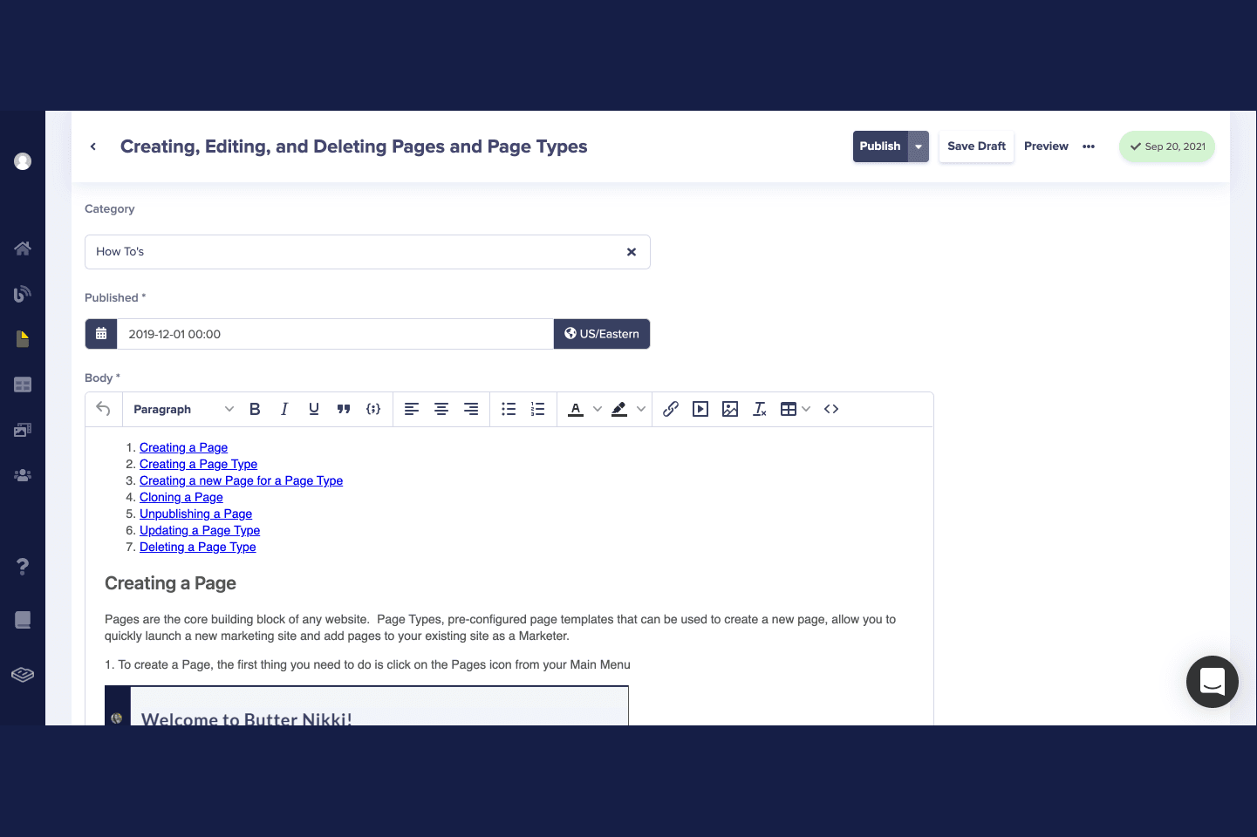Insert media video into body
This screenshot has width=1257, height=837.
700,409
